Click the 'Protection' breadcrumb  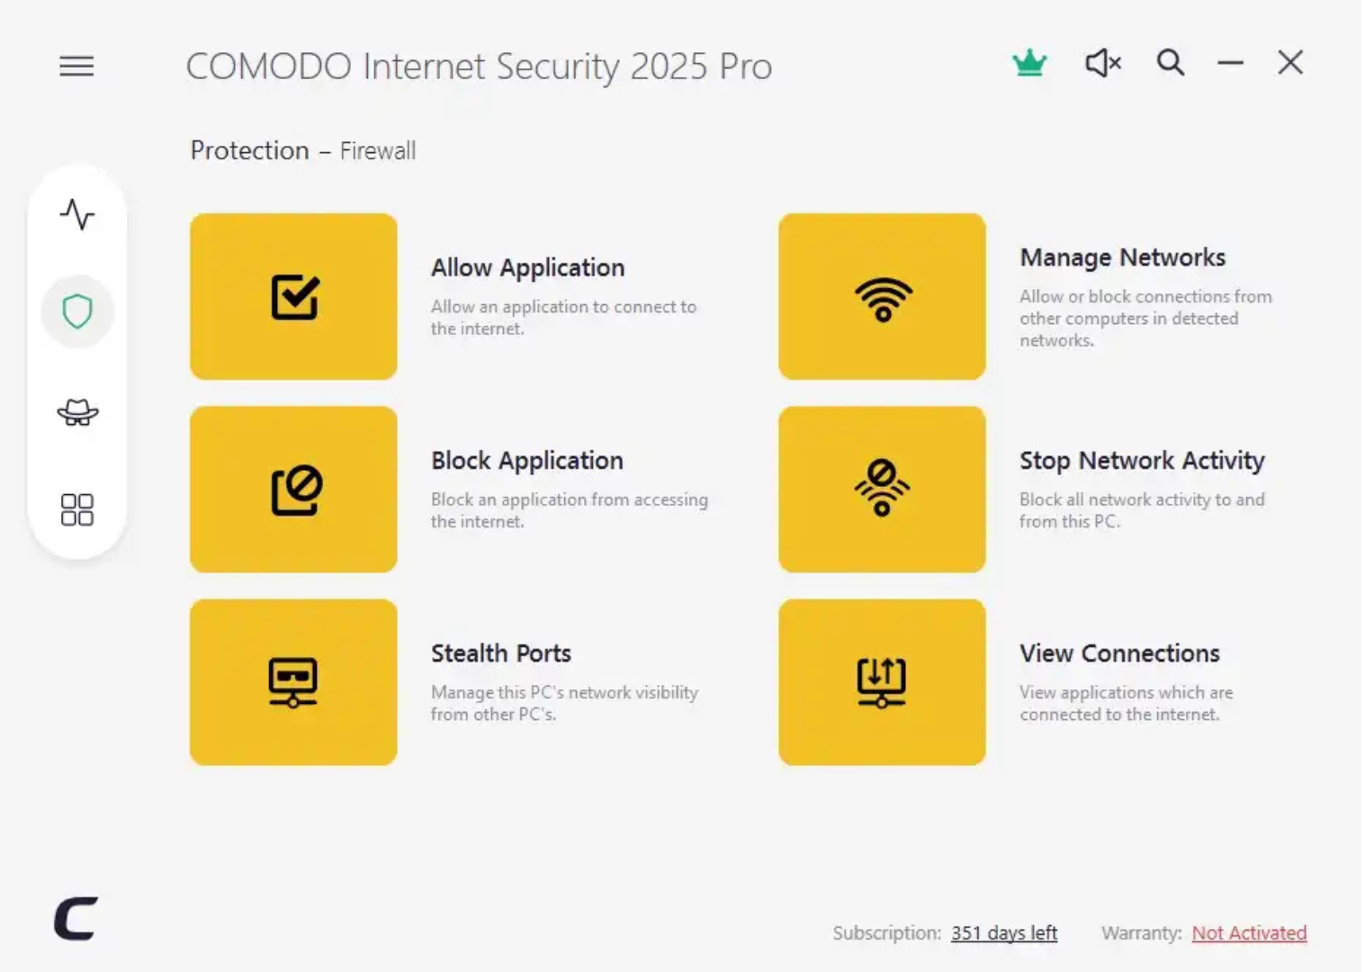point(249,150)
